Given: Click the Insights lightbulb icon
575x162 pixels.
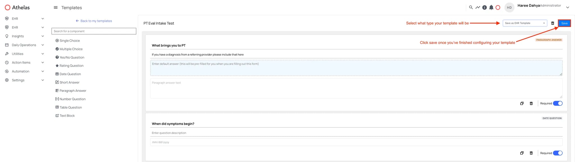Looking at the screenshot, I should [7, 36].
